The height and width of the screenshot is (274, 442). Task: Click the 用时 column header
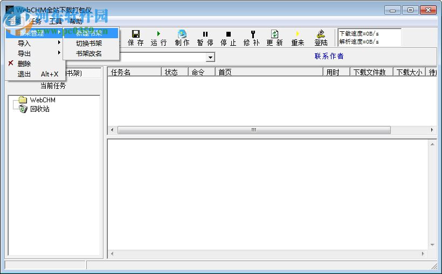point(336,72)
